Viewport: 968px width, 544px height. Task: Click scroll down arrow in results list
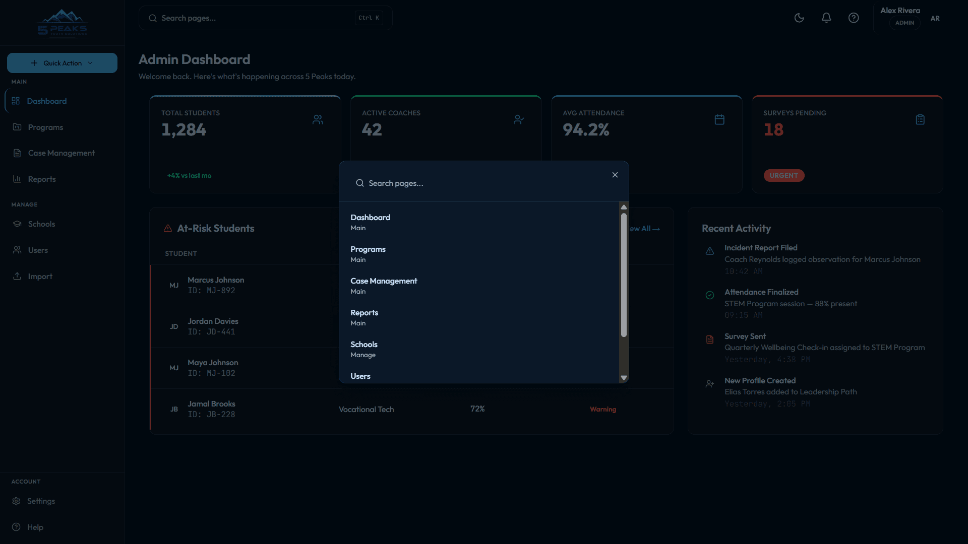coord(624,378)
